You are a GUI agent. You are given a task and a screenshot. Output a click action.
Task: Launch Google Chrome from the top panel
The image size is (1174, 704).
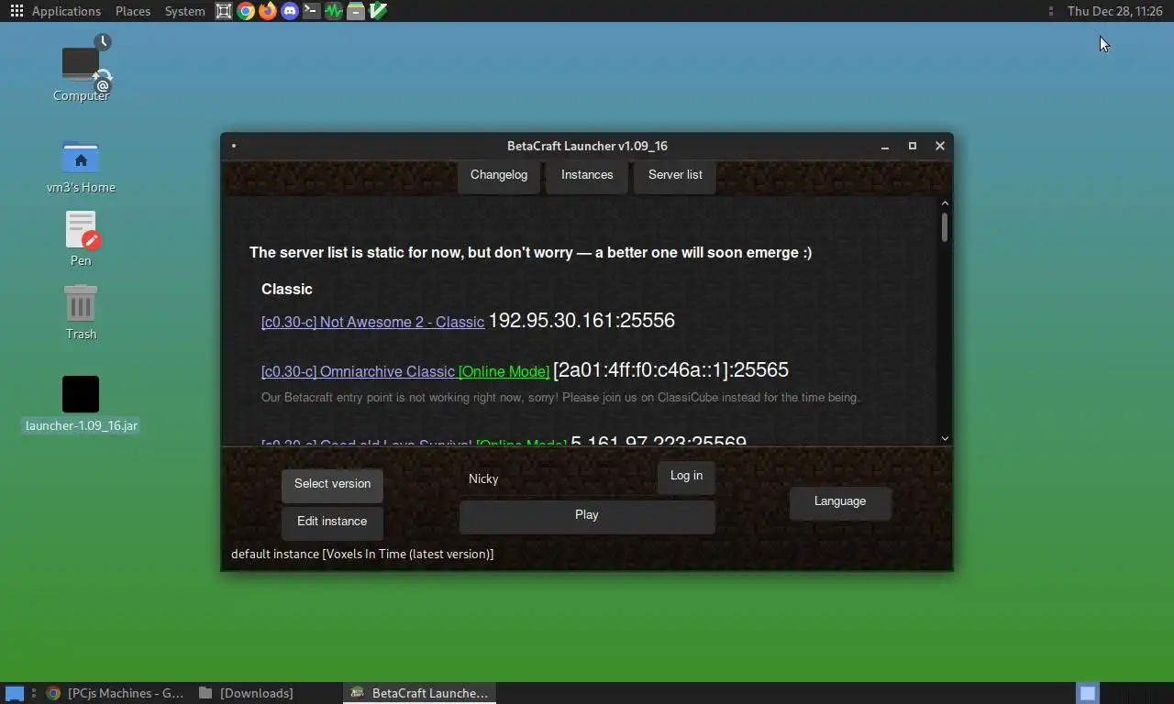246,11
